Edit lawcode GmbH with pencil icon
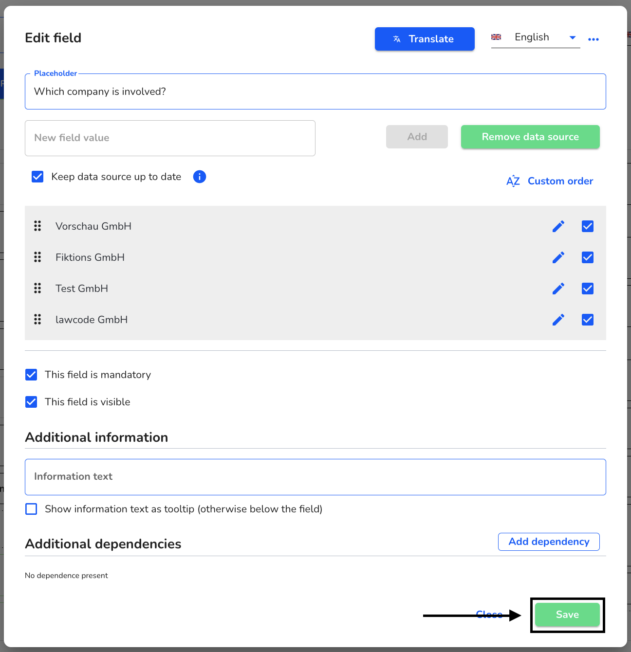The width and height of the screenshot is (631, 652). [x=558, y=320]
